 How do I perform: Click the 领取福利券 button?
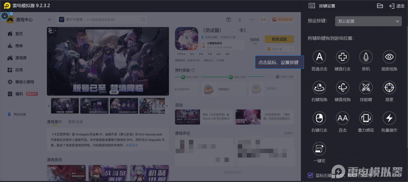pos(282,20)
